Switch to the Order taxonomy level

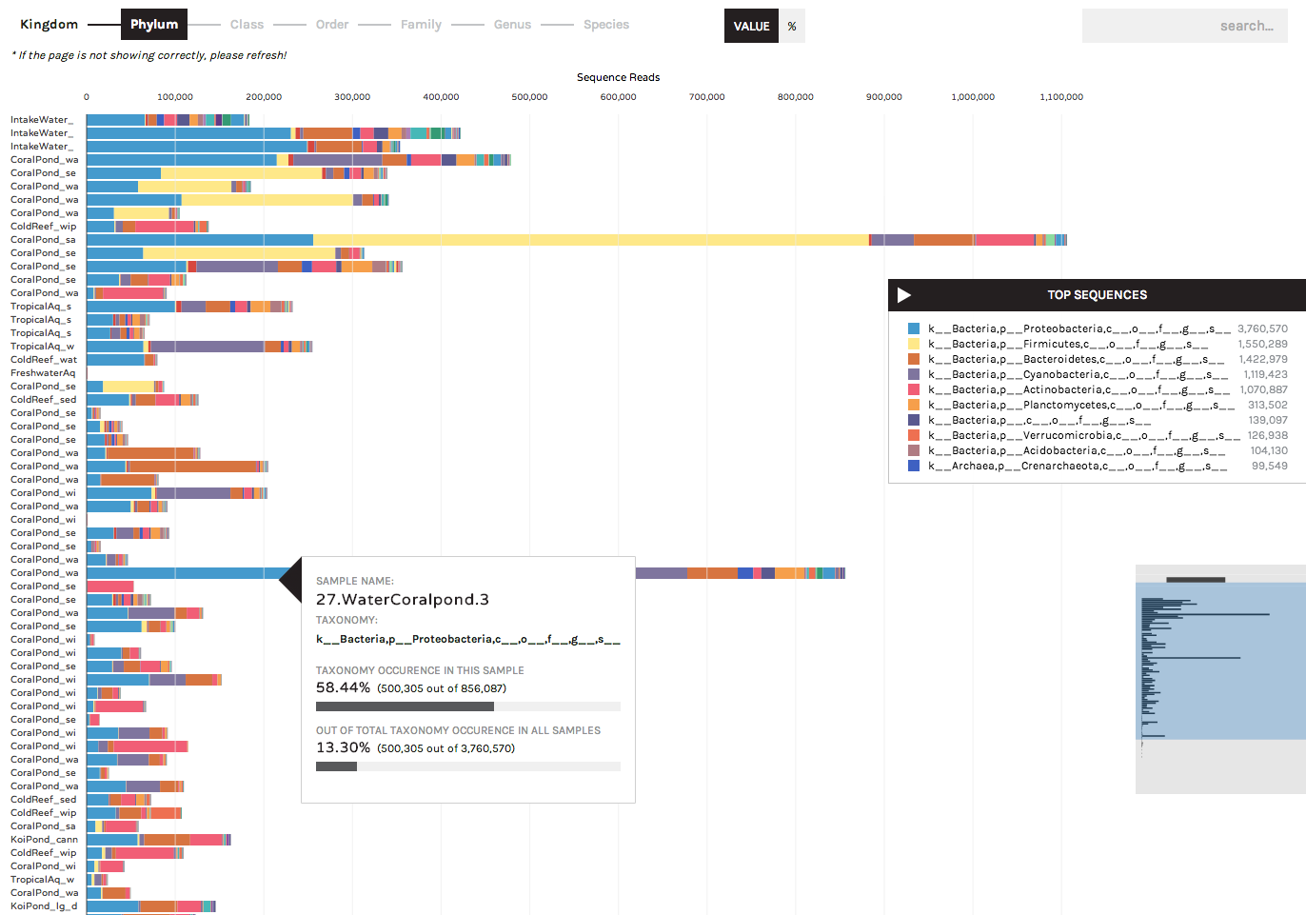[332, 24]
